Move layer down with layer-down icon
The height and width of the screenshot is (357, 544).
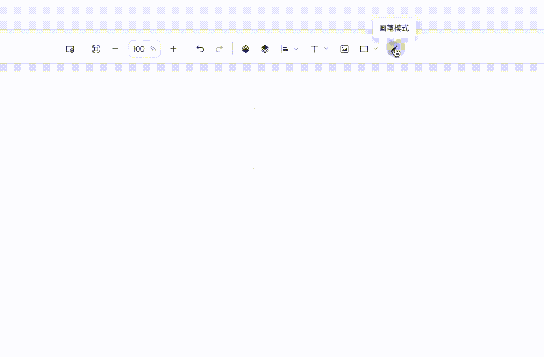(265, 49)
